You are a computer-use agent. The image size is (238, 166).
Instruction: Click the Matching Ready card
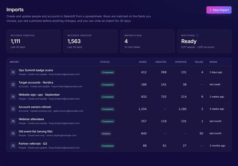[x=204, y=41]
